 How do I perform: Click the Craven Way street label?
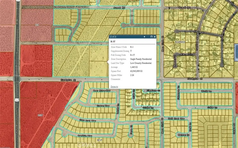(103, 106)
